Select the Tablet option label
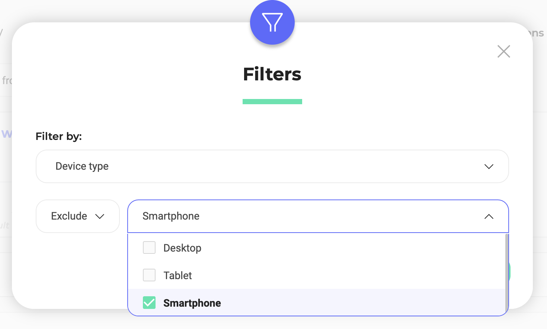Image resolution: width=547 pixels, height=329 pixels. click(178, 275)
